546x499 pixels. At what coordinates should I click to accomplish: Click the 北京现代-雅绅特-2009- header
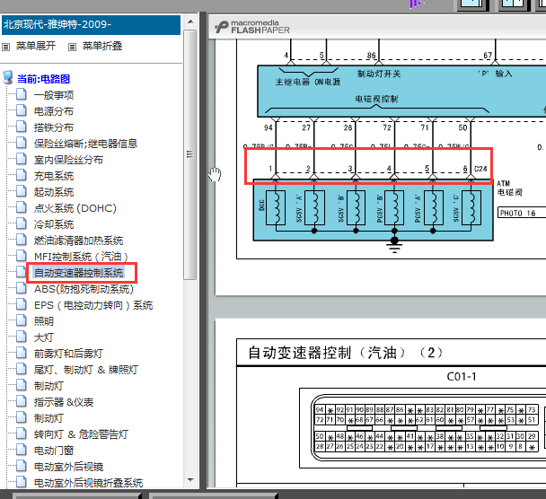point(92,25)
